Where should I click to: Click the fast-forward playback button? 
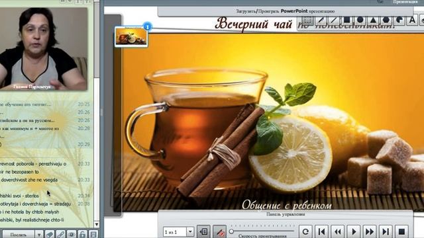pyautogui.click(x=370, y=231)
